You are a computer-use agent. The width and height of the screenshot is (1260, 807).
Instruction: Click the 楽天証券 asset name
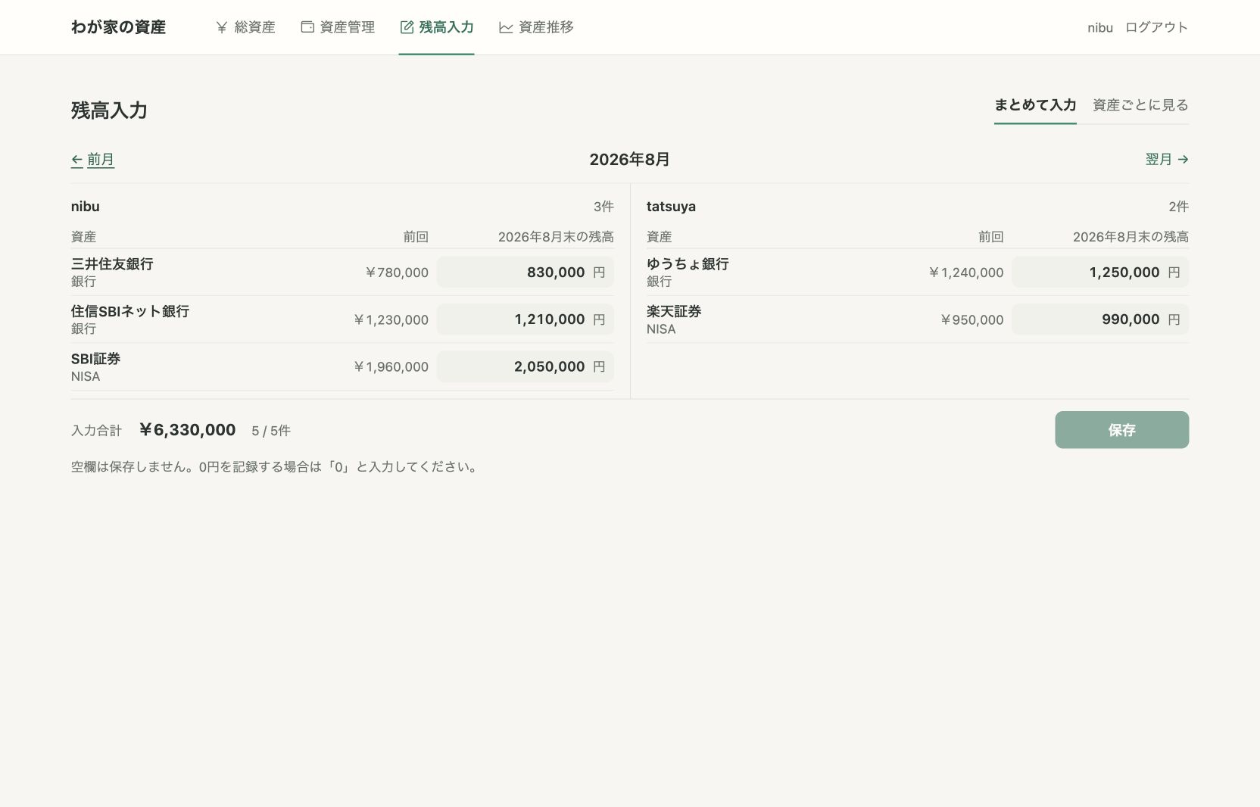click(x=674, y=312)
